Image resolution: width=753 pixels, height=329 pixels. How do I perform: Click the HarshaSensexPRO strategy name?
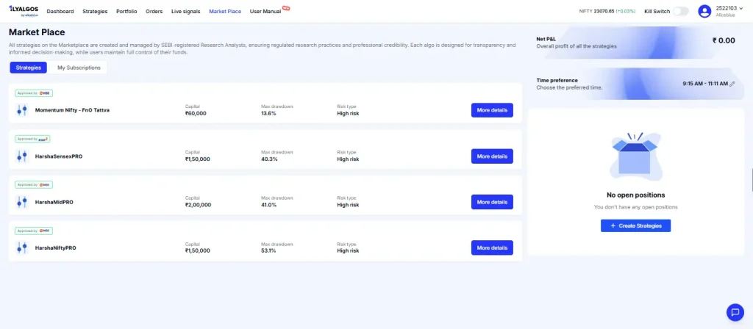[59, 156]
